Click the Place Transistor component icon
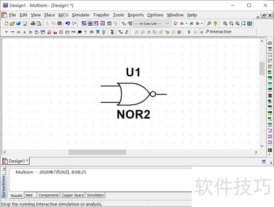Viewport: 274px width, 207px height. (25, 32)
